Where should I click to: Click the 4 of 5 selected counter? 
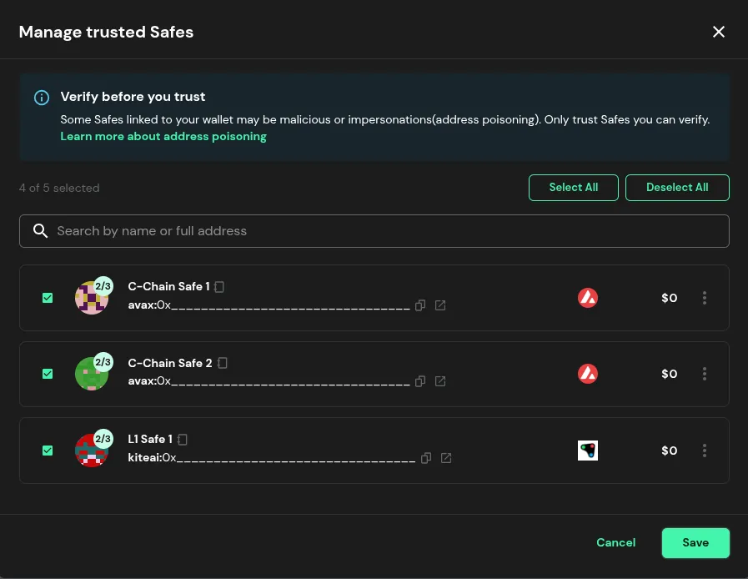point(59,188)
